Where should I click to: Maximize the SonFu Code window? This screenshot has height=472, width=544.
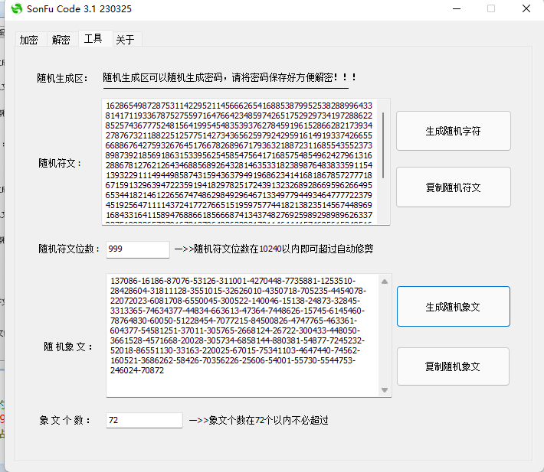(491, 9)
